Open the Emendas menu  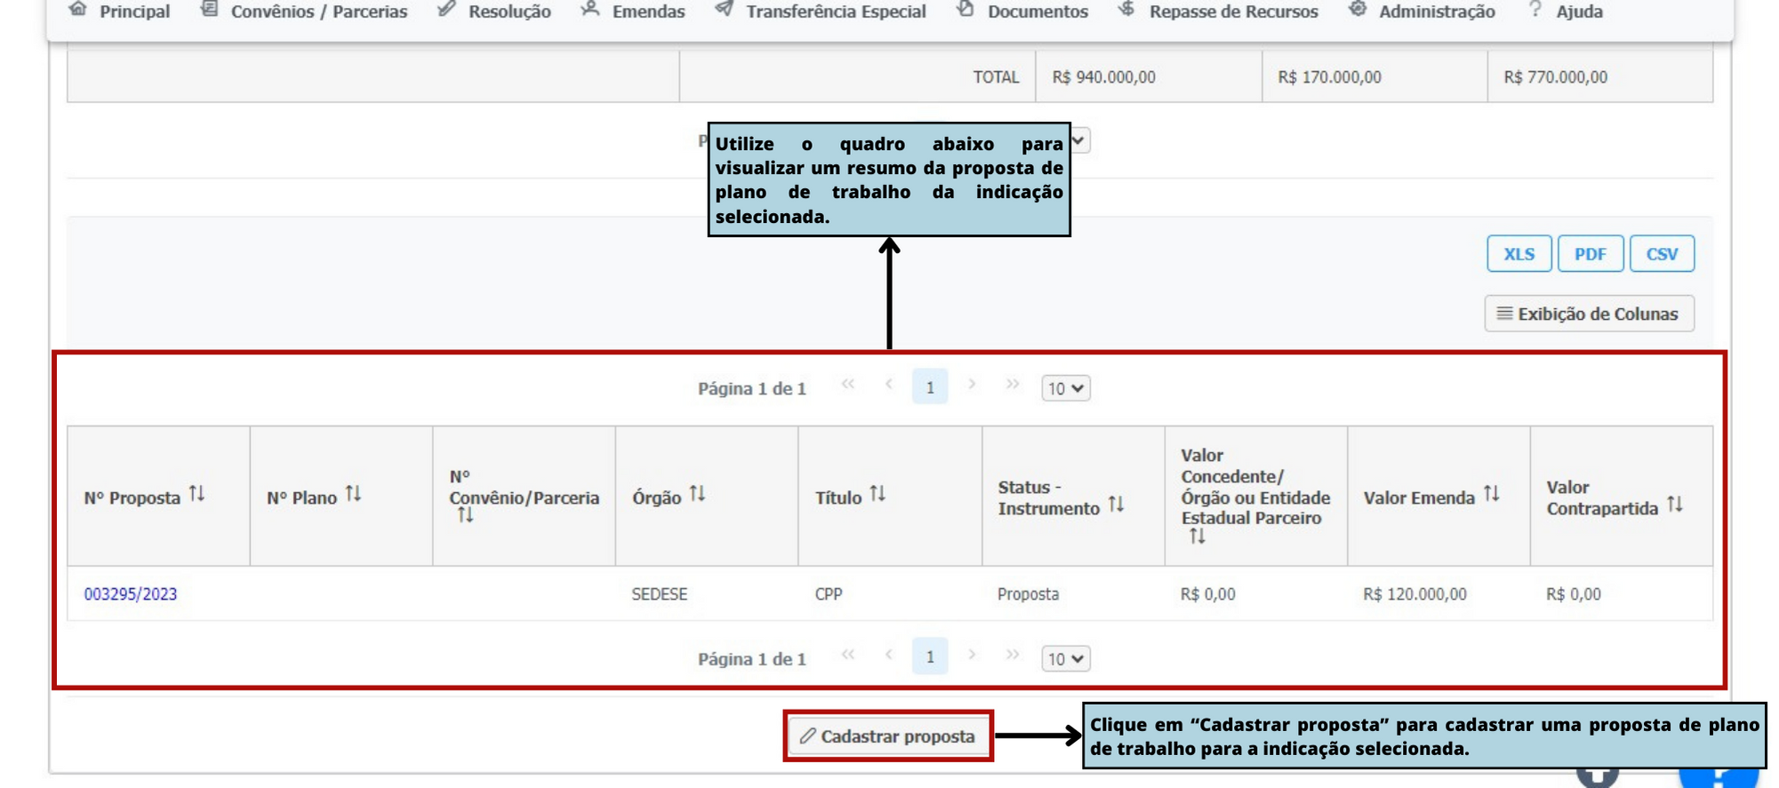coord(633,12)
